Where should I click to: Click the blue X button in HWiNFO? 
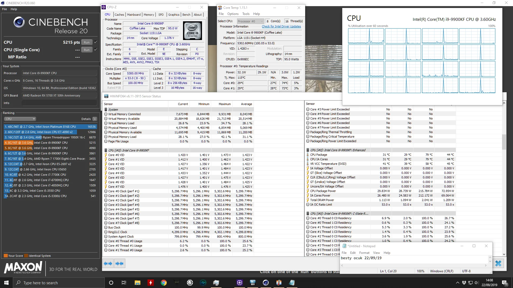click(498, 263)
